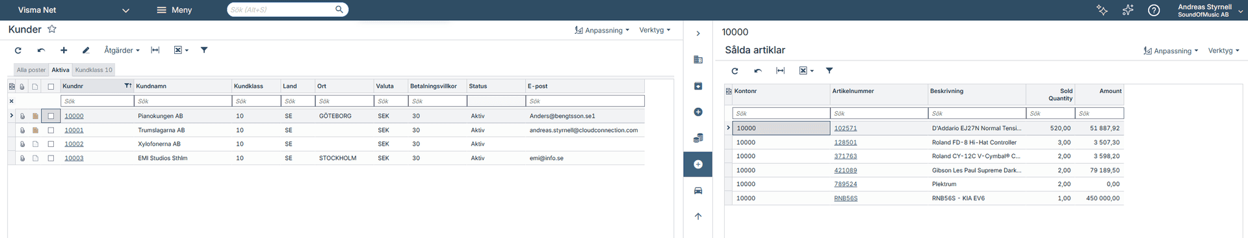The image size is (1248, 238).
Task: Select the 'Plektrum' description cell
Action: coord(977,184)
